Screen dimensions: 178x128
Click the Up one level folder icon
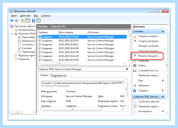[23, 21]
